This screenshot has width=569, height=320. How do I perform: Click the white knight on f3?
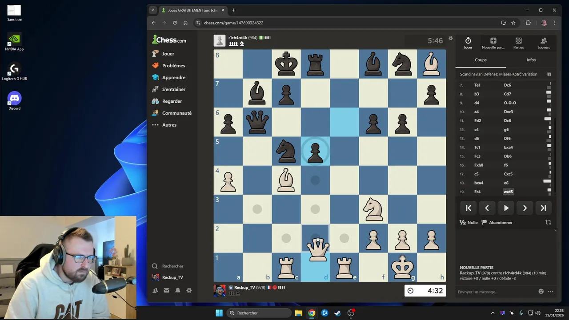click(373, 209)
